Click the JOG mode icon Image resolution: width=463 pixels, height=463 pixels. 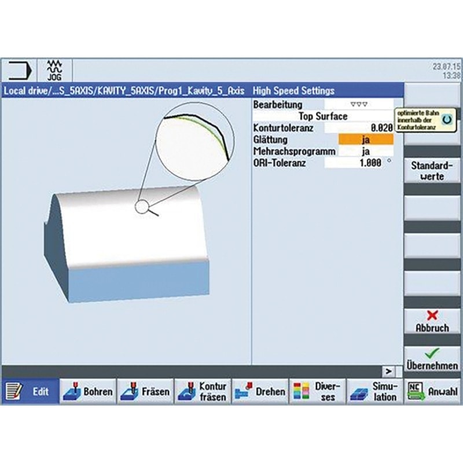tap(56, 71)
